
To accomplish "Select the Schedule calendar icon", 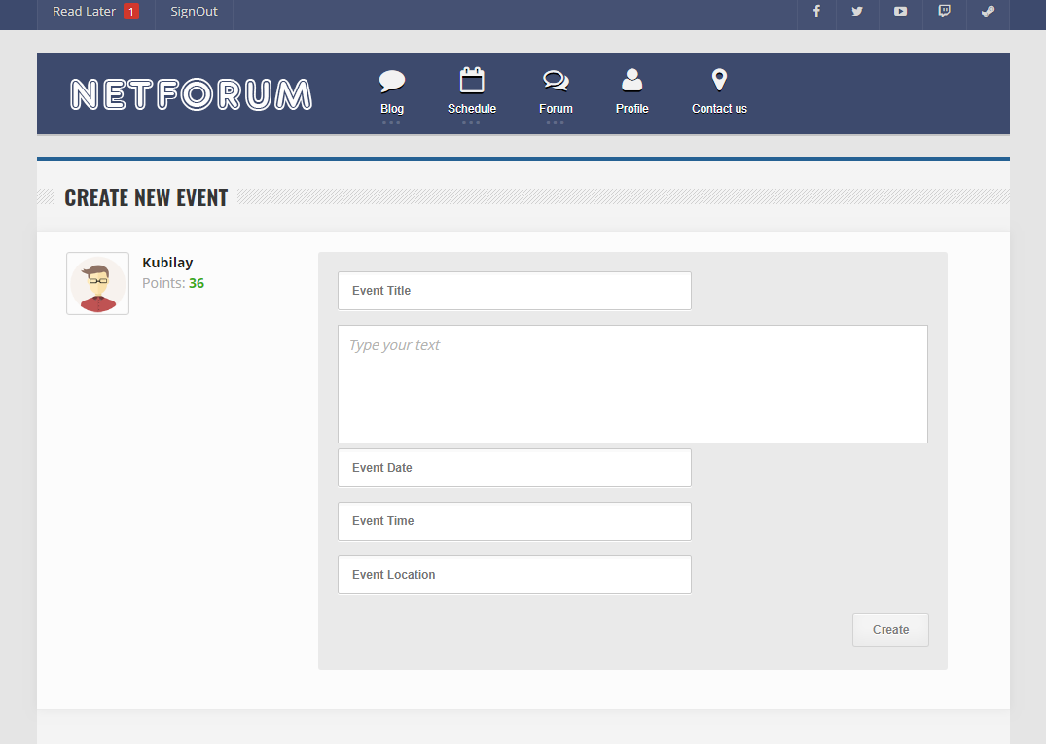I will [472, 80].
